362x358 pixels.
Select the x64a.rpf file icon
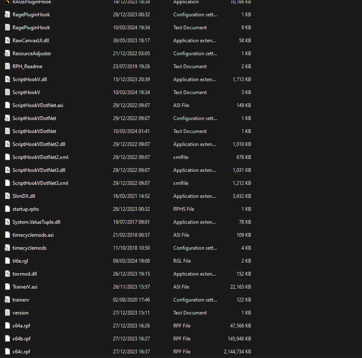click(x=7, y=326)
